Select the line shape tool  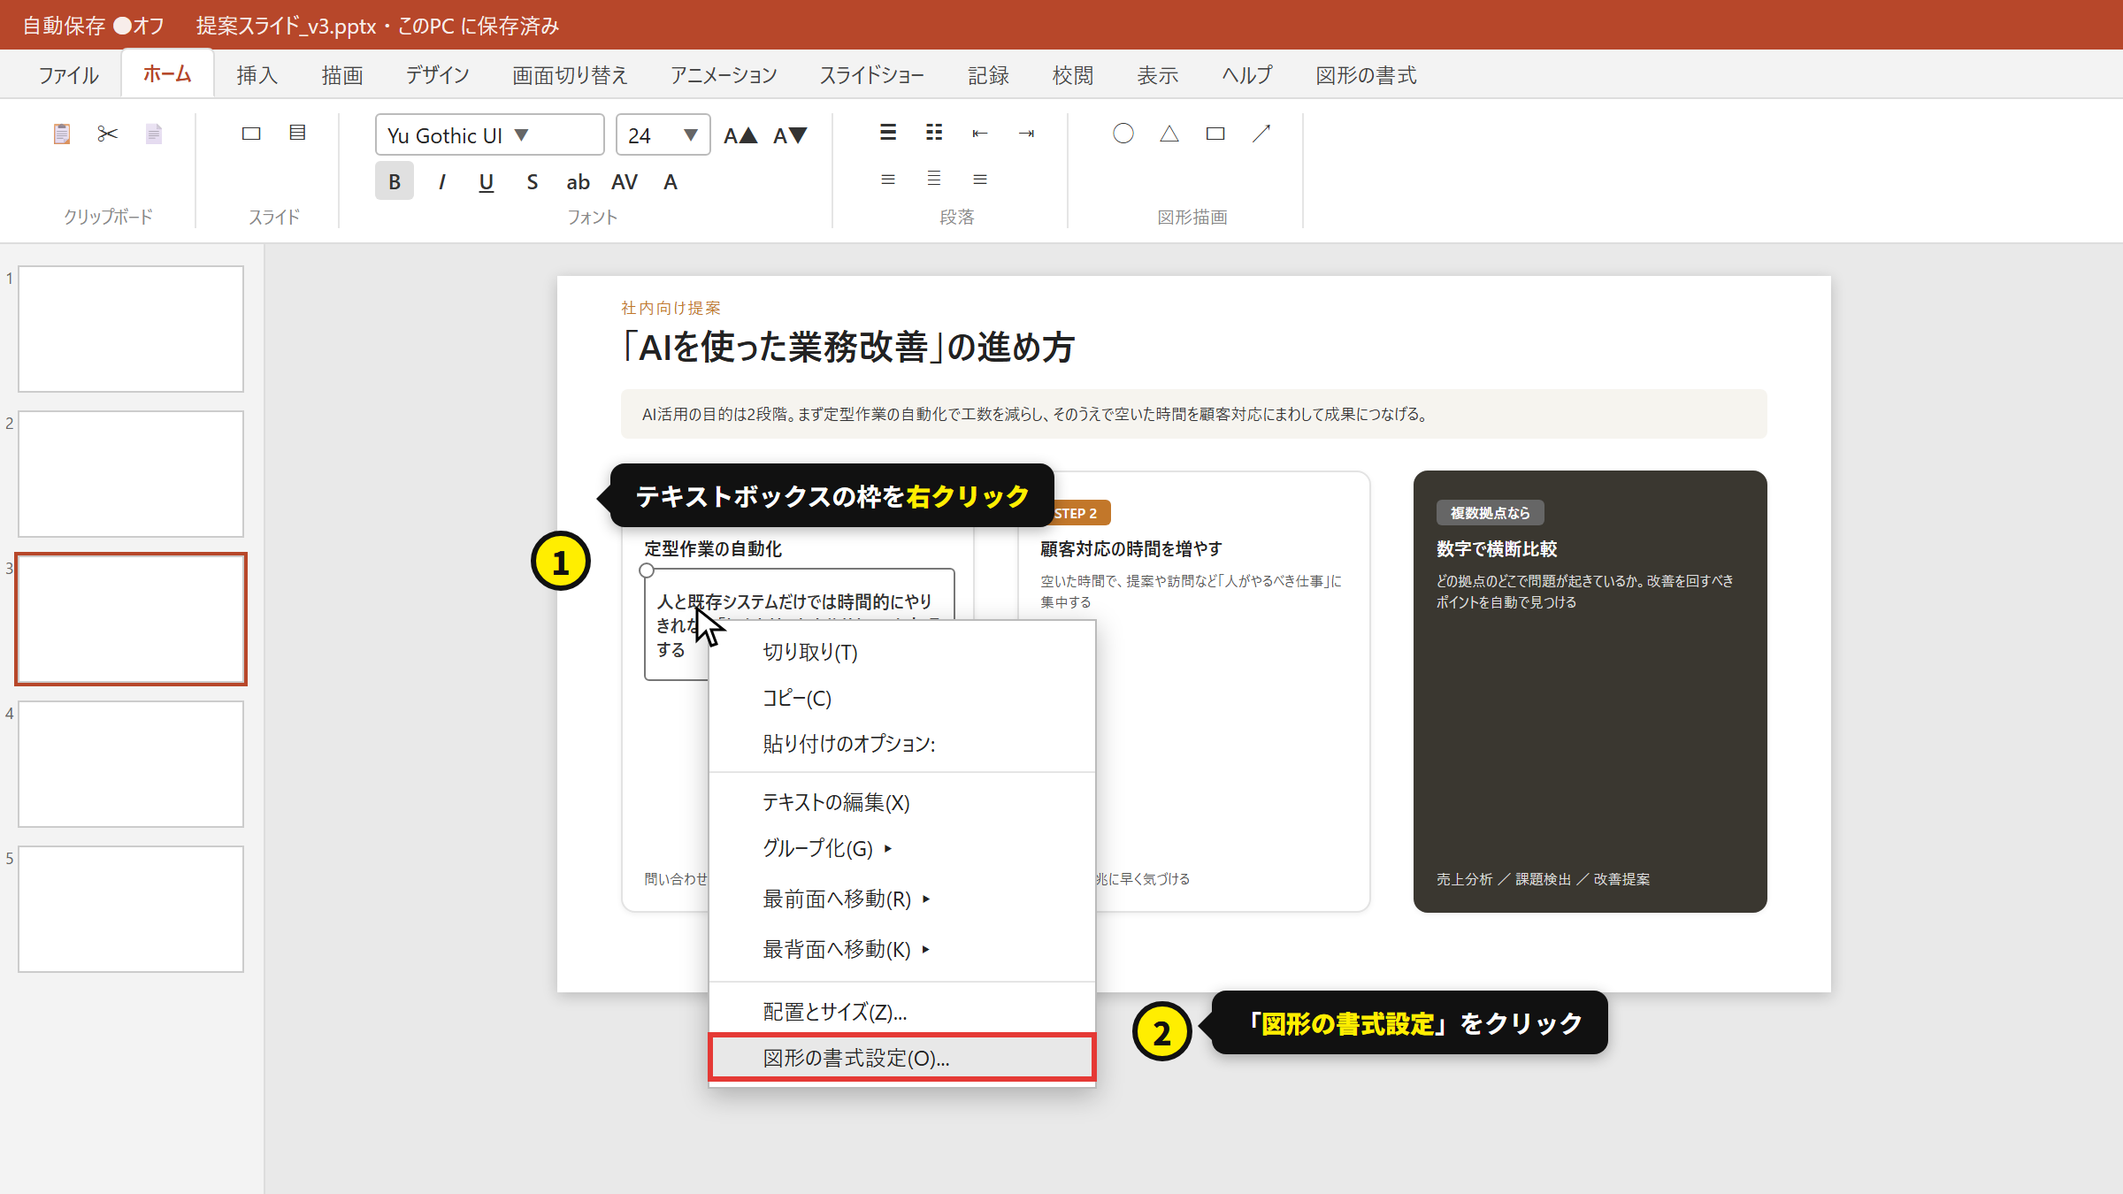click(x=1261, y=134)
